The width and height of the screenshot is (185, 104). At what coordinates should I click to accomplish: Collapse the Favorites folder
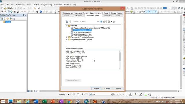[x=67, y=26]
